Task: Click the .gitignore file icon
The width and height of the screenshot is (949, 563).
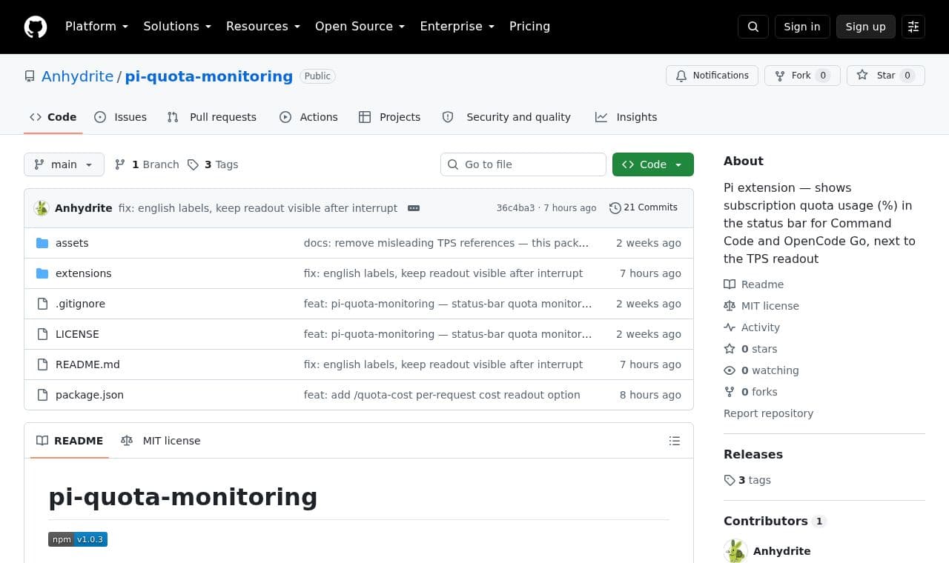Action: (x=42, y=304)
